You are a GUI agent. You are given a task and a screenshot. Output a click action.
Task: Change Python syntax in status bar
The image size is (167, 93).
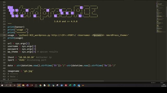click(x=162, y=83)
